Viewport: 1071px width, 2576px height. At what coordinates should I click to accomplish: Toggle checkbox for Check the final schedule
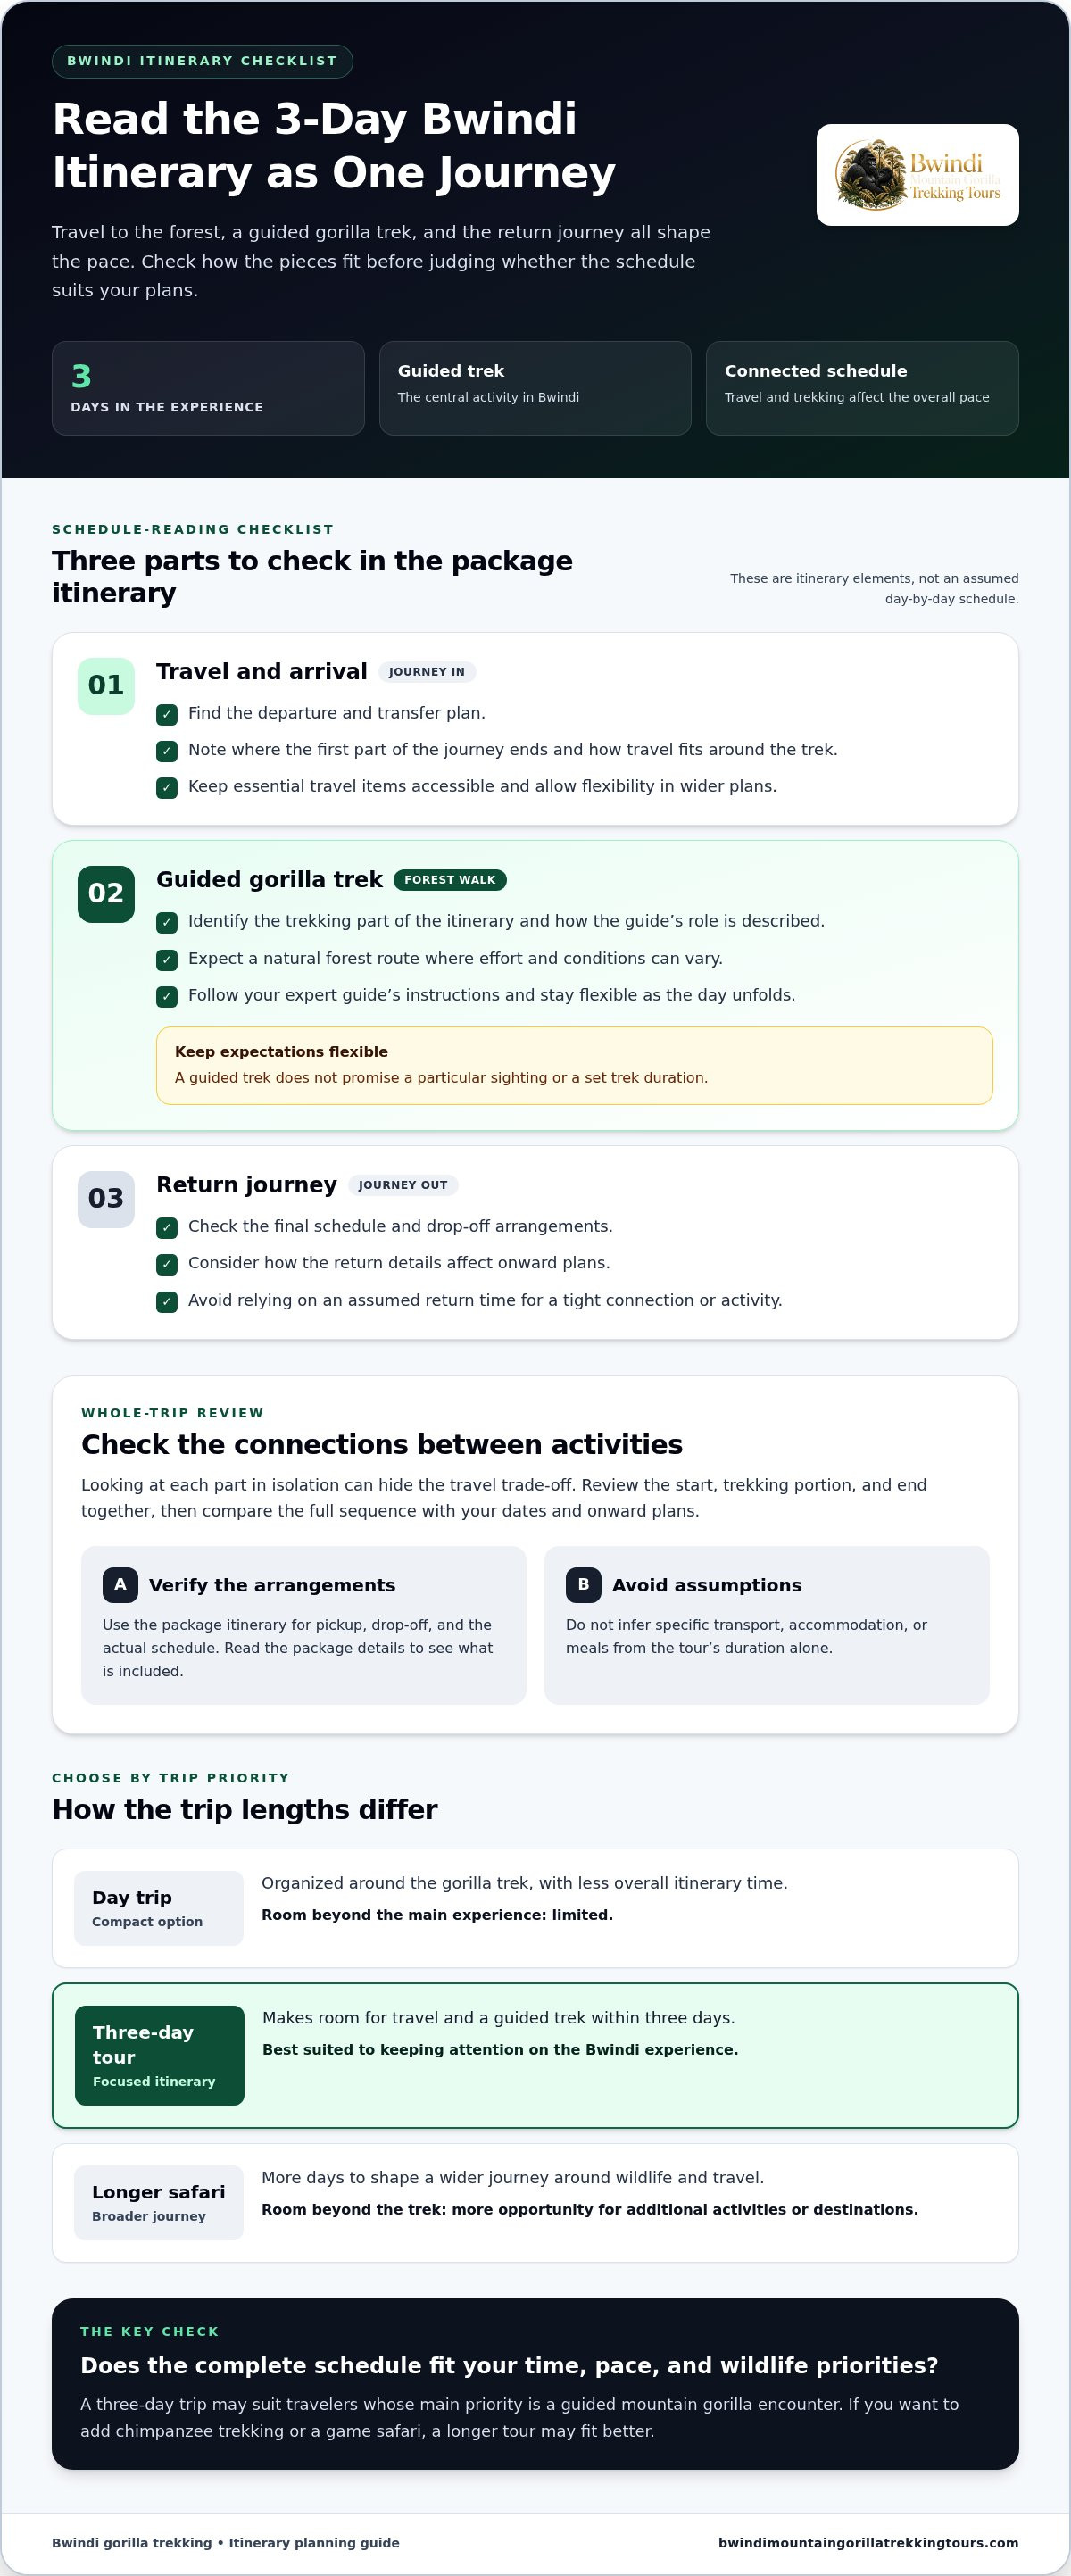167,1228
